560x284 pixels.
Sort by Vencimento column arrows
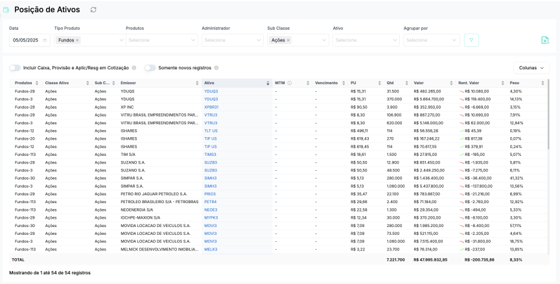point(344,83)
